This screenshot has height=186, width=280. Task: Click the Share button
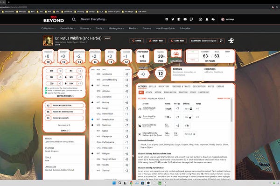pyautogui.click(x=137, y=41)
